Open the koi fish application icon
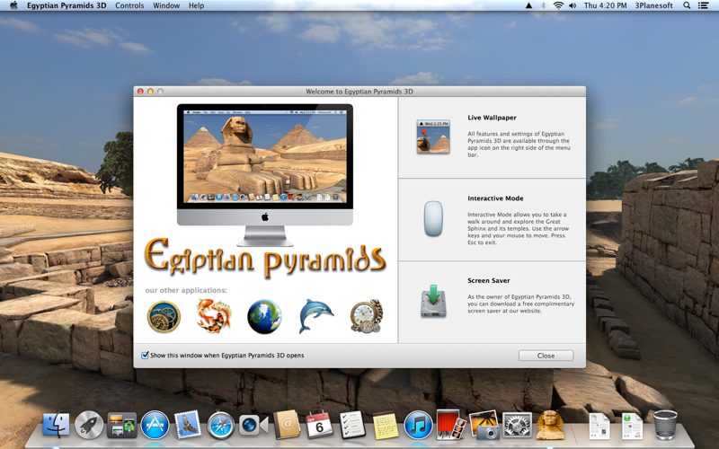The width and height of the screenshot is (719, 449). point(214,316)
